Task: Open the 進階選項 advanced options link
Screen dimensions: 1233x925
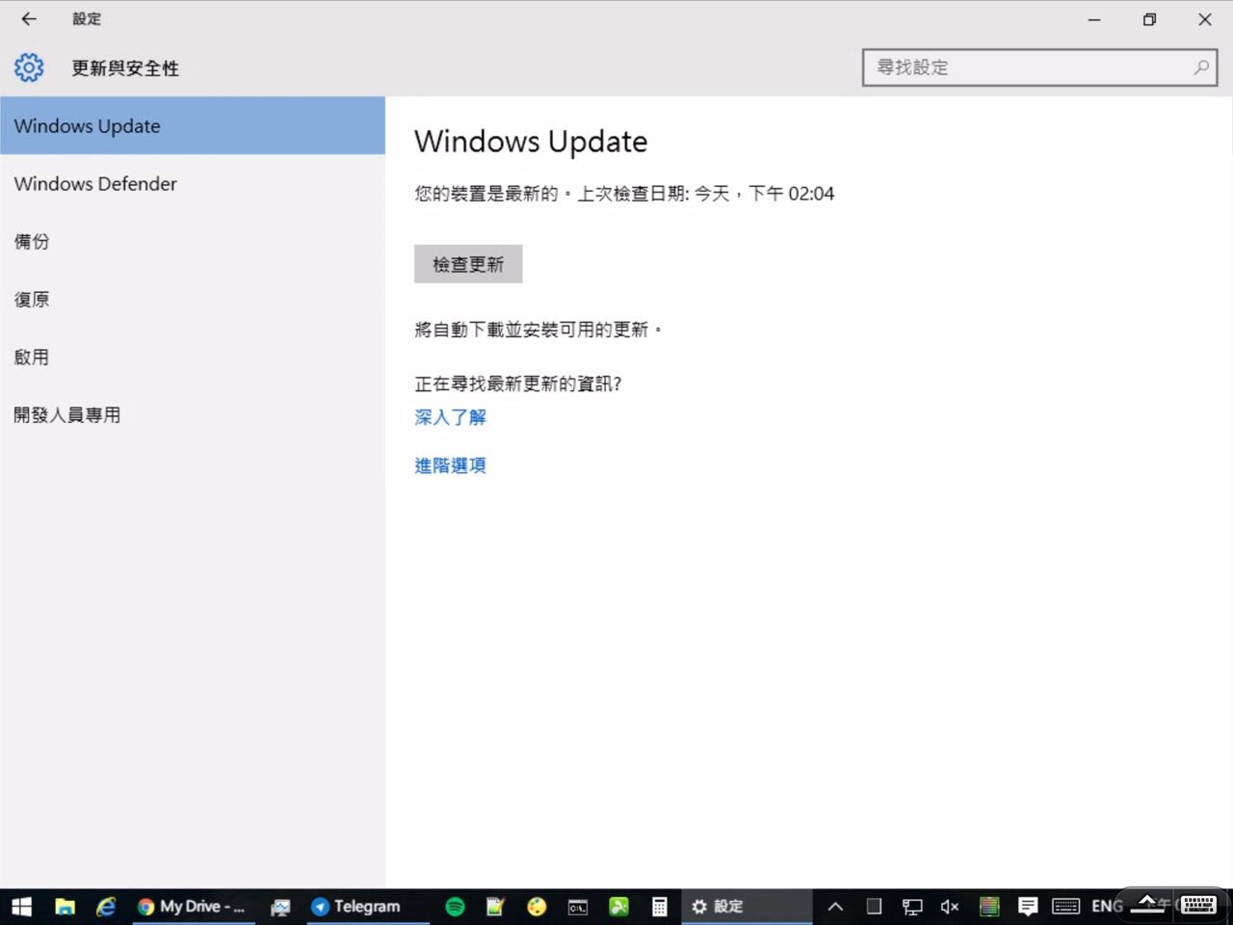Action: coord(450,465)
